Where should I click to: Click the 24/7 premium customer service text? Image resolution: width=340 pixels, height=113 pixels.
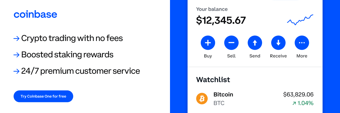pos(80,71)
